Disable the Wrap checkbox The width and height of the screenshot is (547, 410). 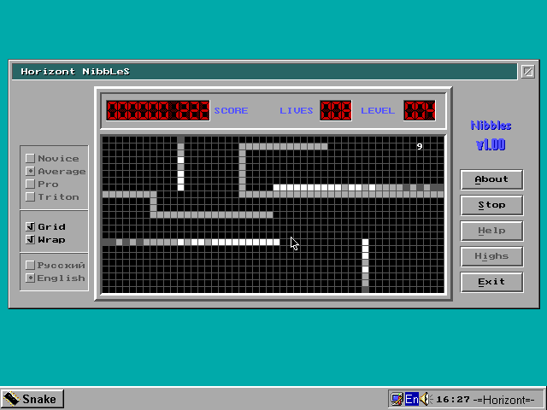click(x=31, y=240)
